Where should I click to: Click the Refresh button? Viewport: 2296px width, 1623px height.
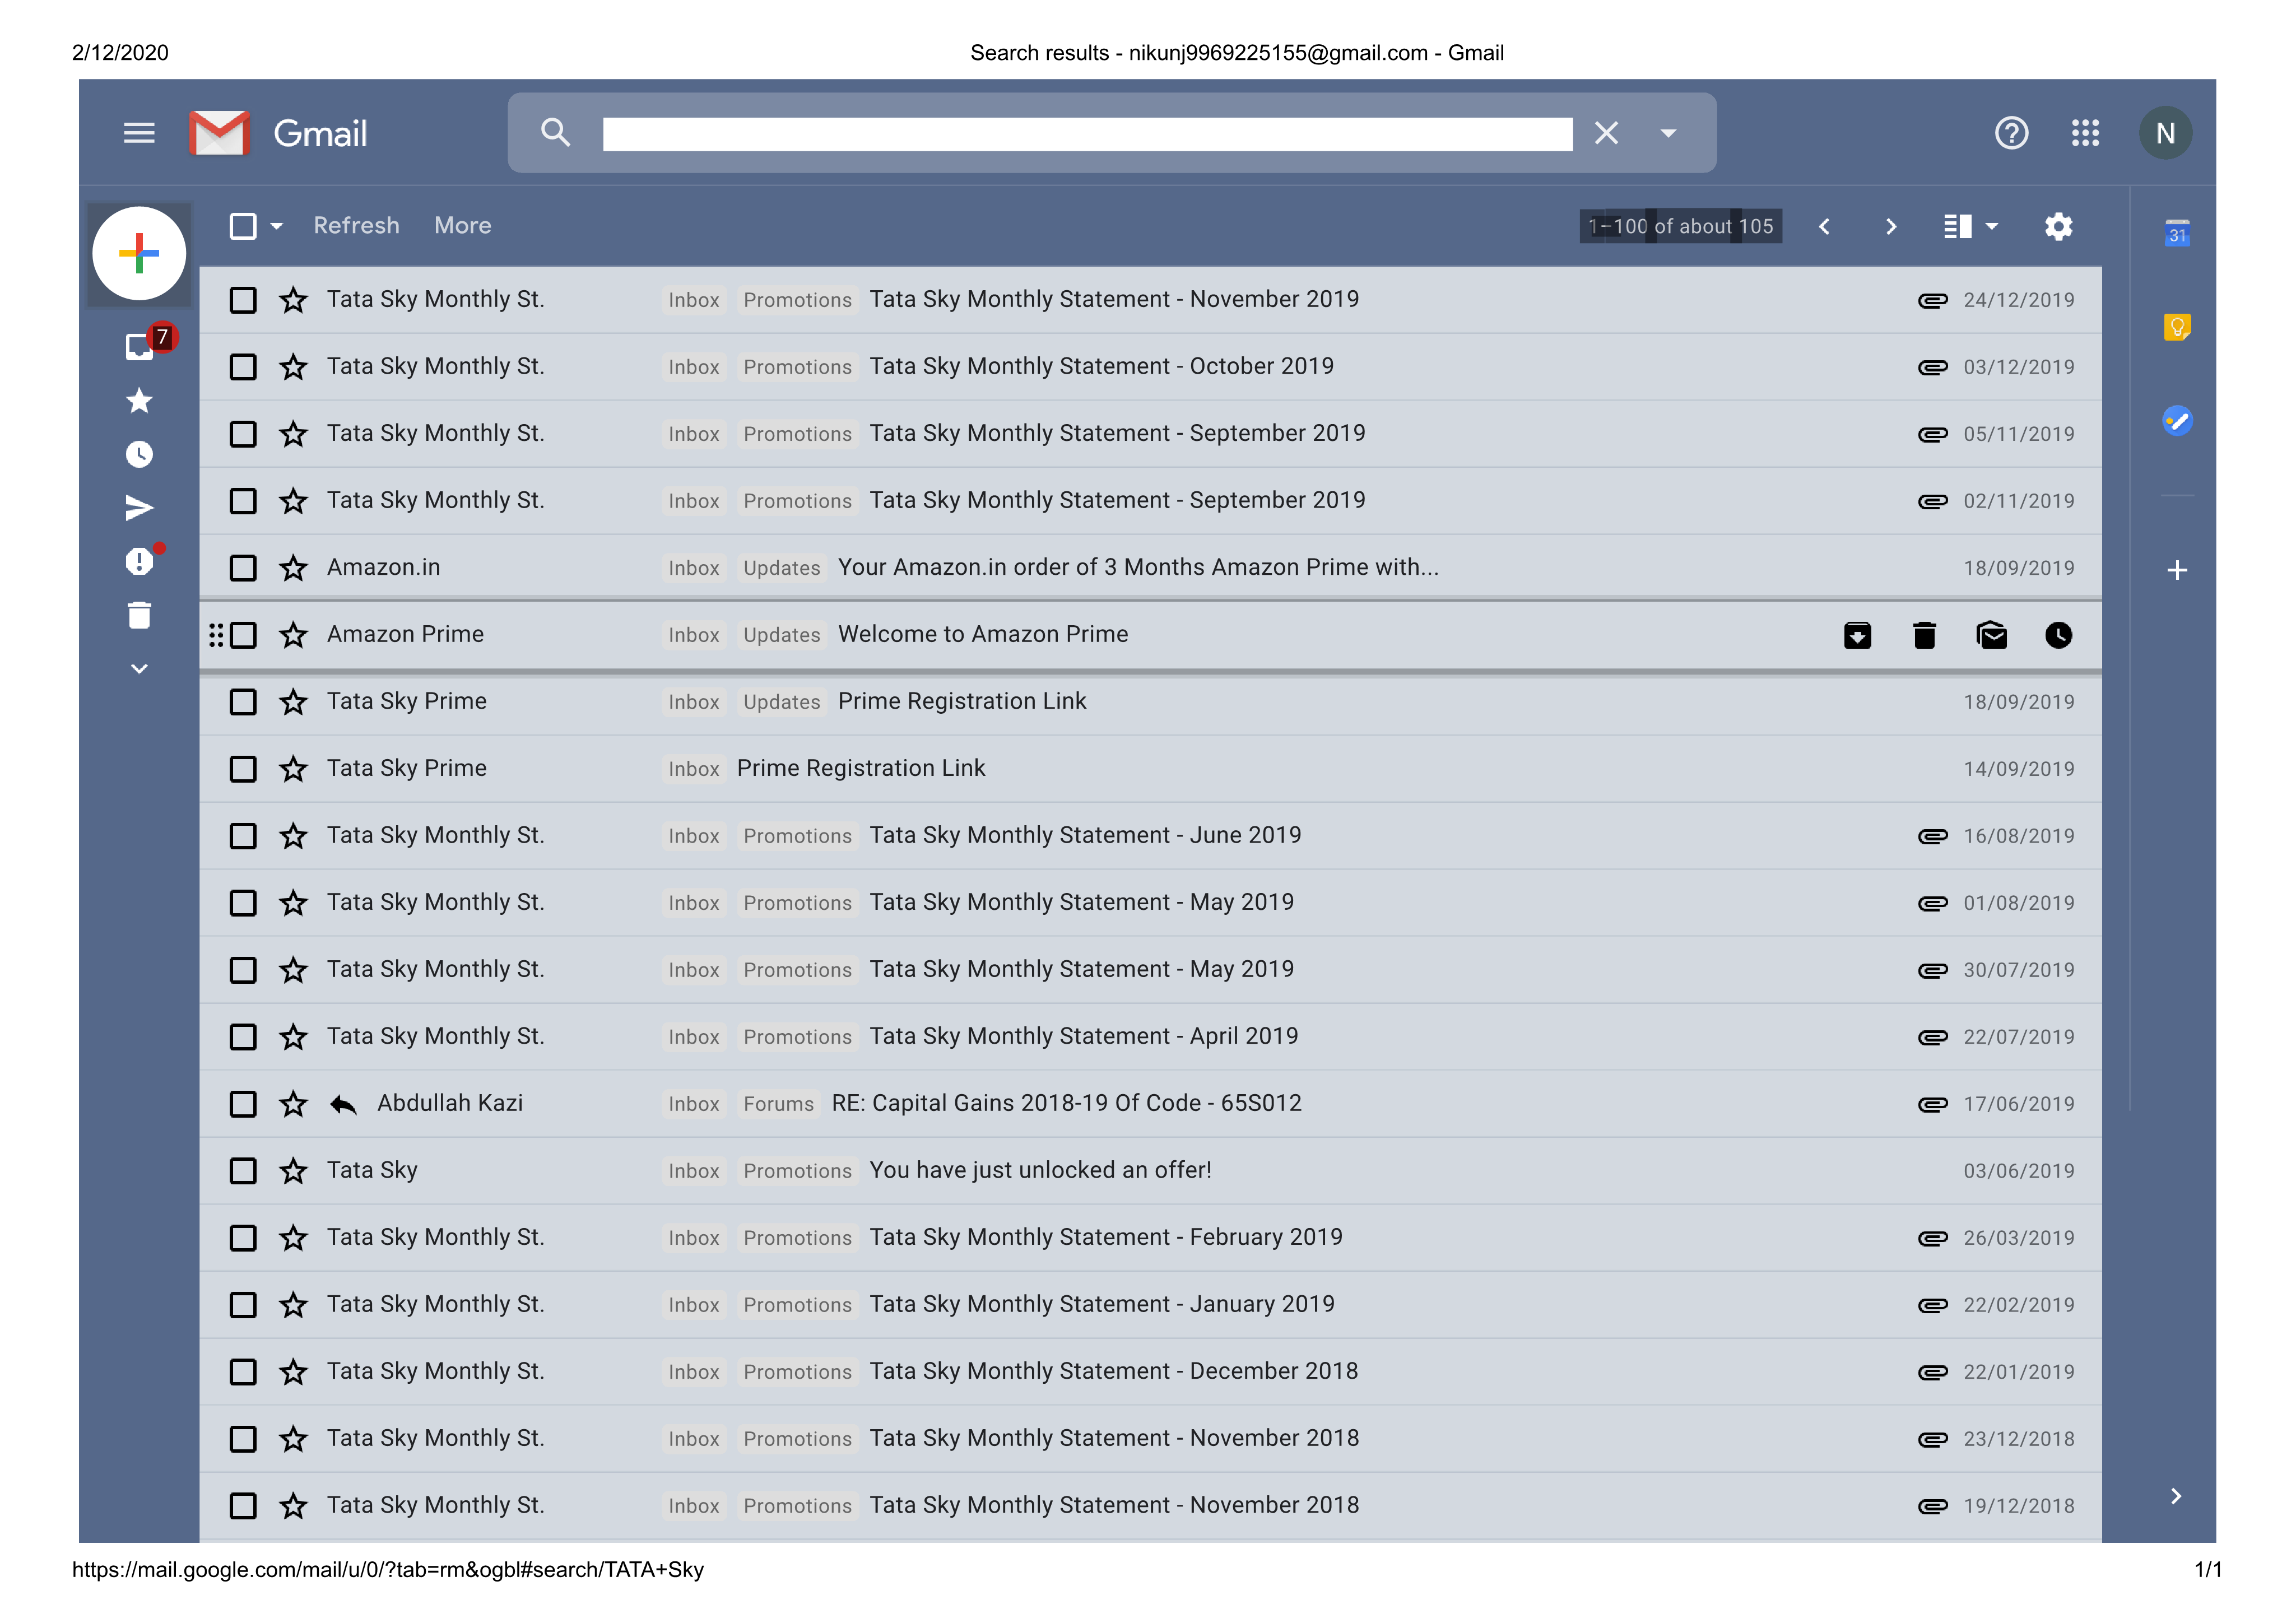[x=356, y=226]
